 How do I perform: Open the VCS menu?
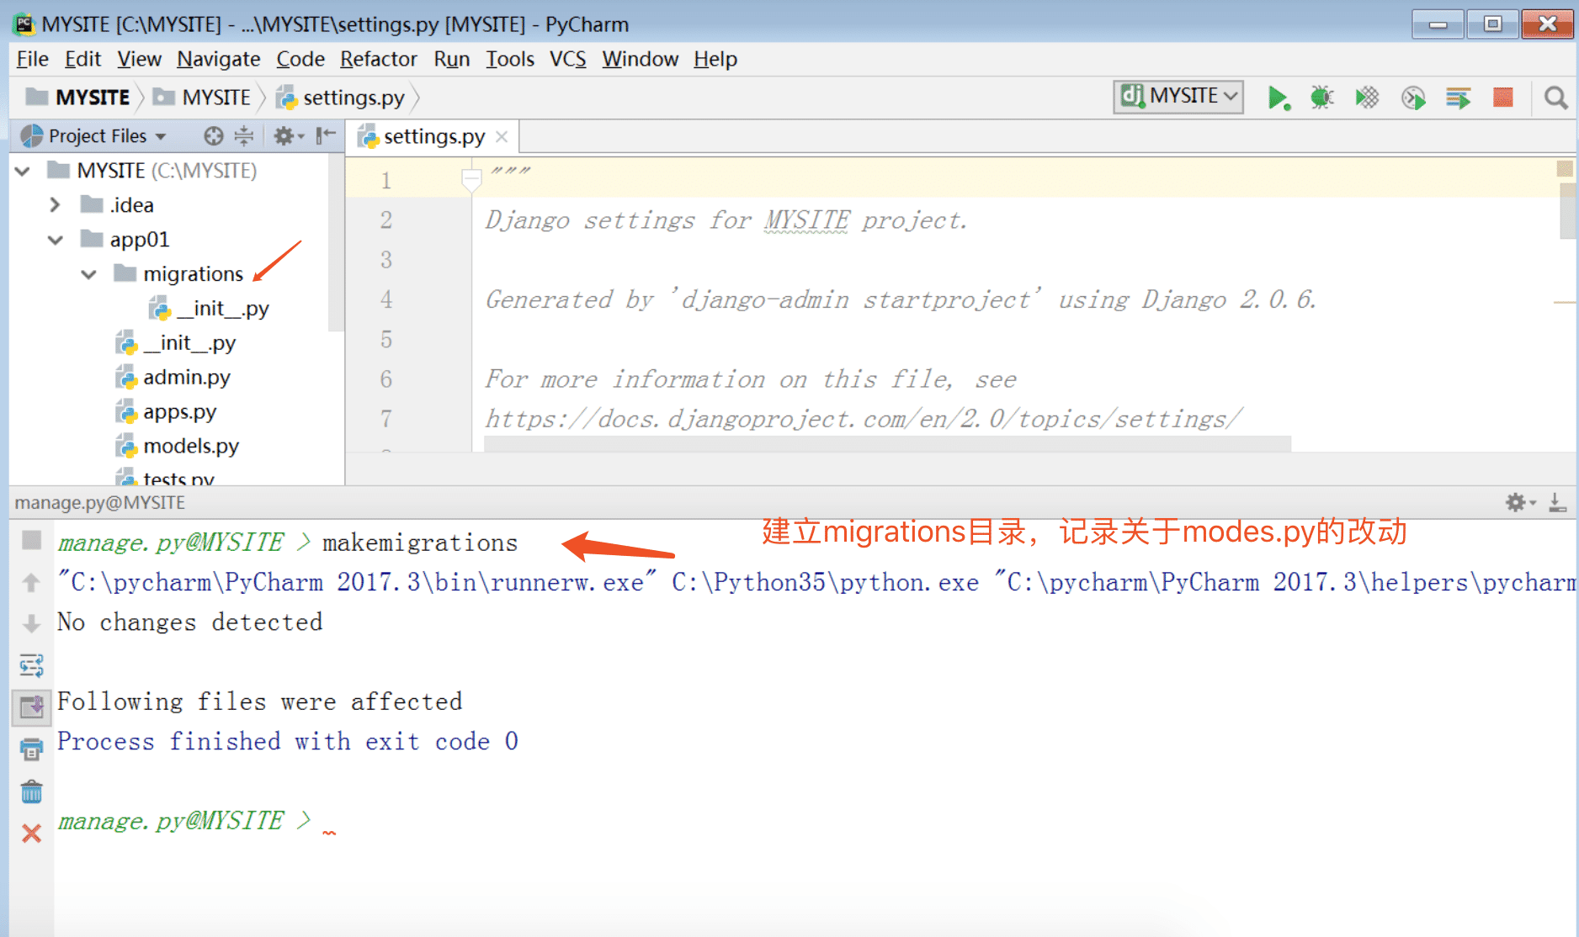tap(567, 59)
